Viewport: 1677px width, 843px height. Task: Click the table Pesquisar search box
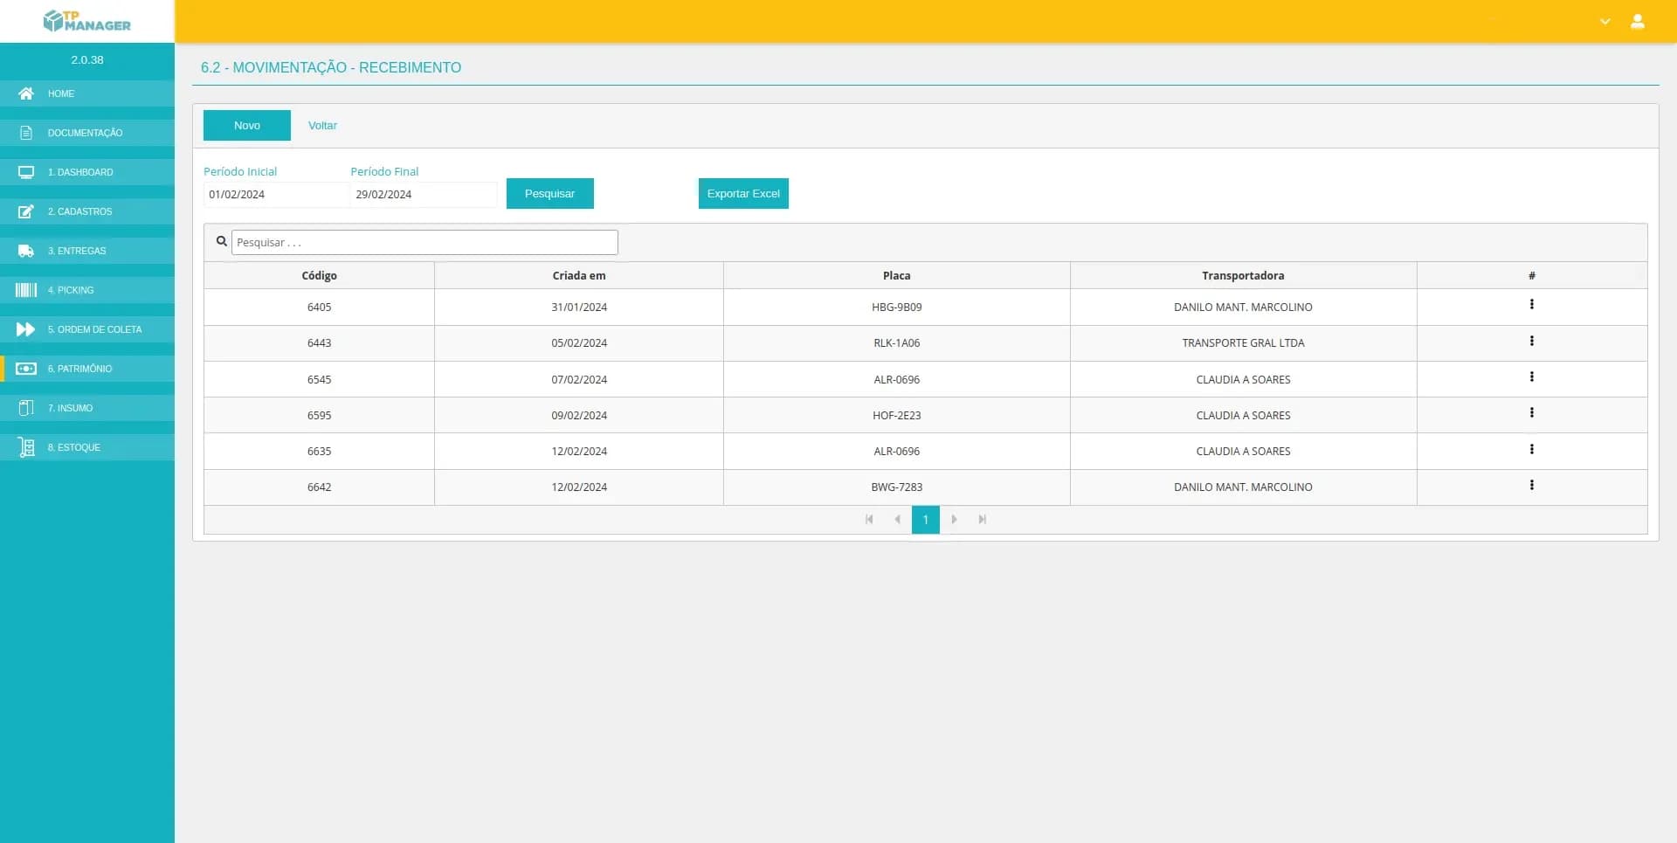pos(424,242)
